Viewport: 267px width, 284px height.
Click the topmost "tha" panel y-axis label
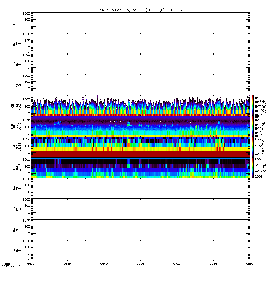click(x=17, y=23)
